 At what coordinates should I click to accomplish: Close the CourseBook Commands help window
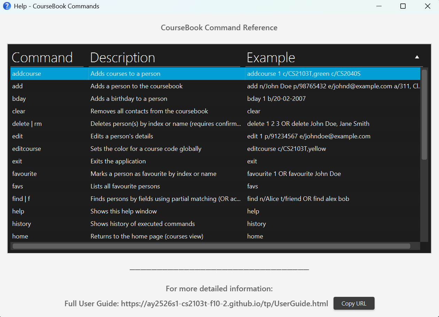tap(428, 6)
